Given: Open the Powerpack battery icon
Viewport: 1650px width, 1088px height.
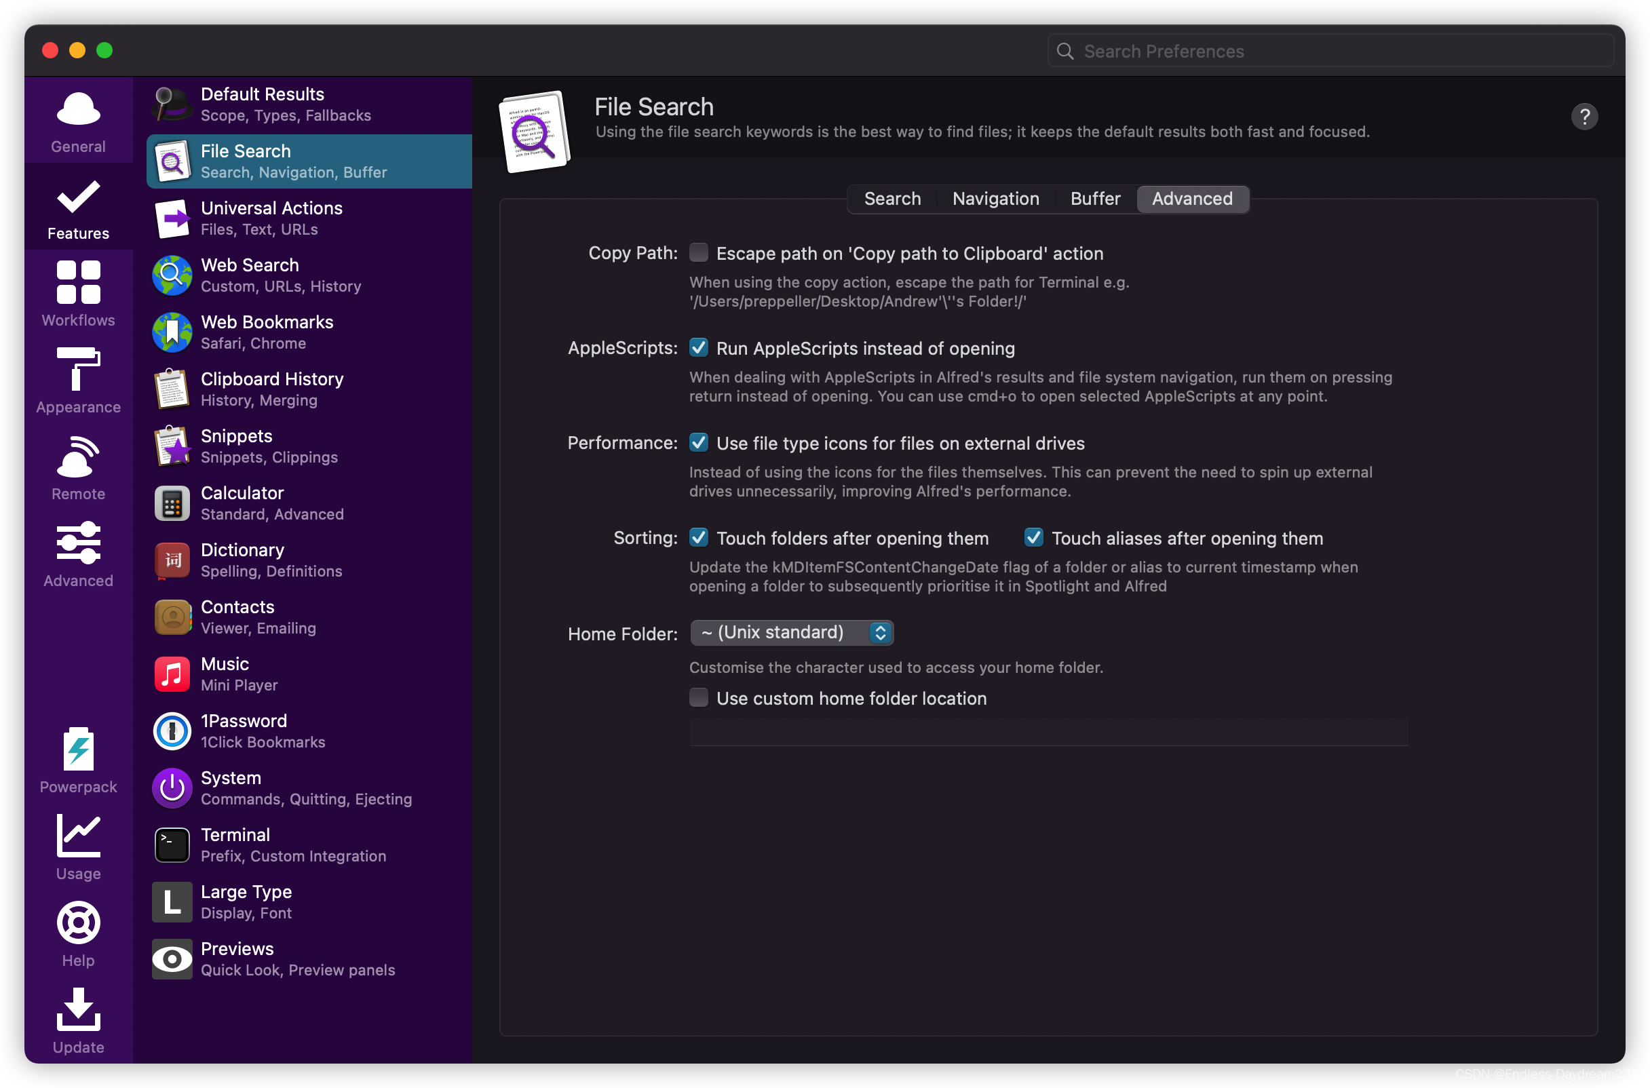Looking at the screenshot, I should click(x=79, y=750).
